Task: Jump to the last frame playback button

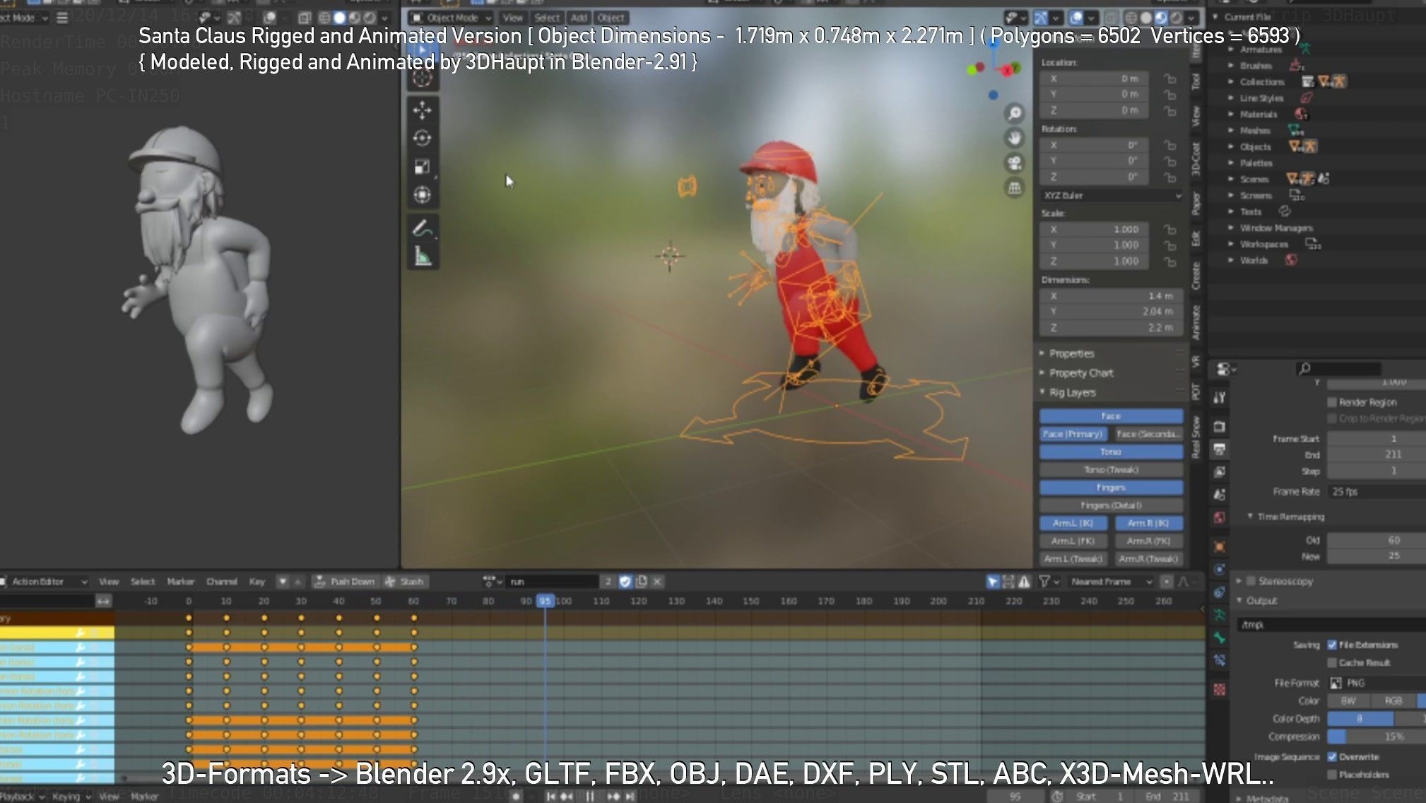Action: [x=630, y=797]
